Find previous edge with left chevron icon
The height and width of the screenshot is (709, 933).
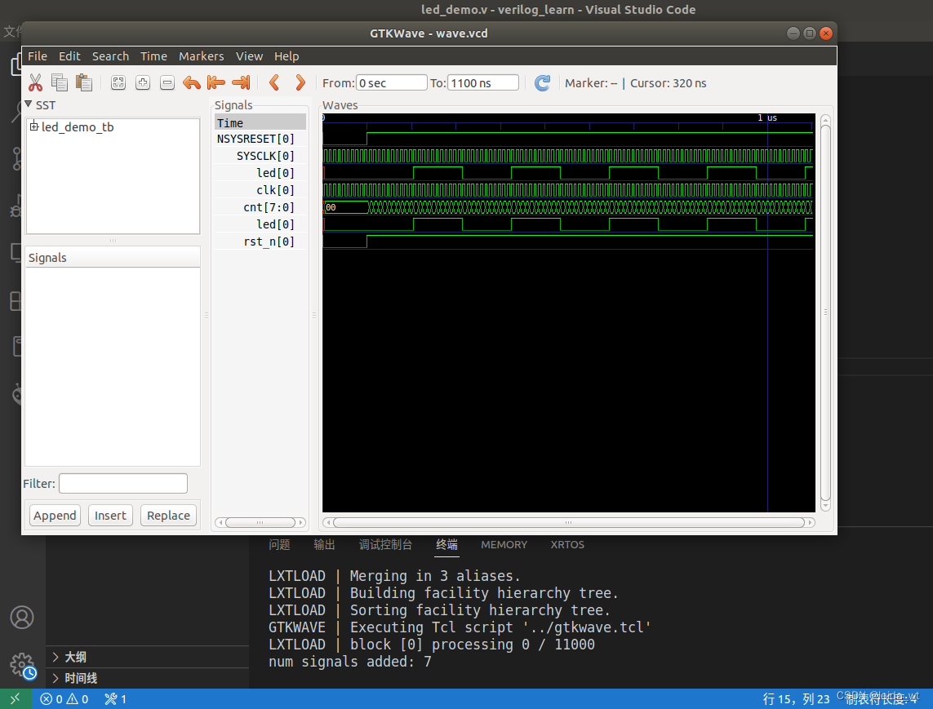(274, 82)
